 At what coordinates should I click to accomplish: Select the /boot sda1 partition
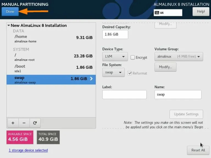(x=51, y=69)
